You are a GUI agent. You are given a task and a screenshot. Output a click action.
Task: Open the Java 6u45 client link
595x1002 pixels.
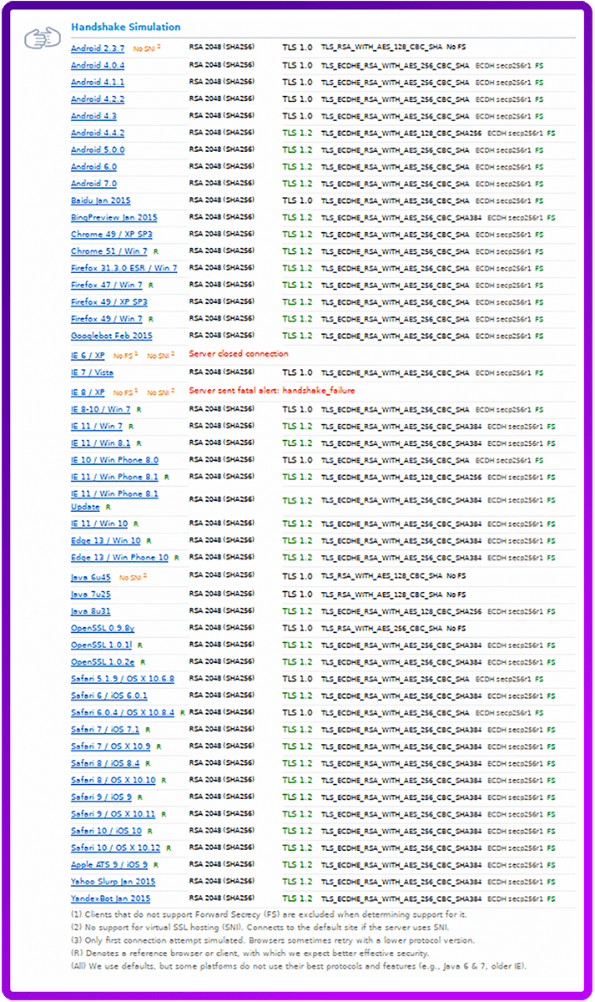91,577
